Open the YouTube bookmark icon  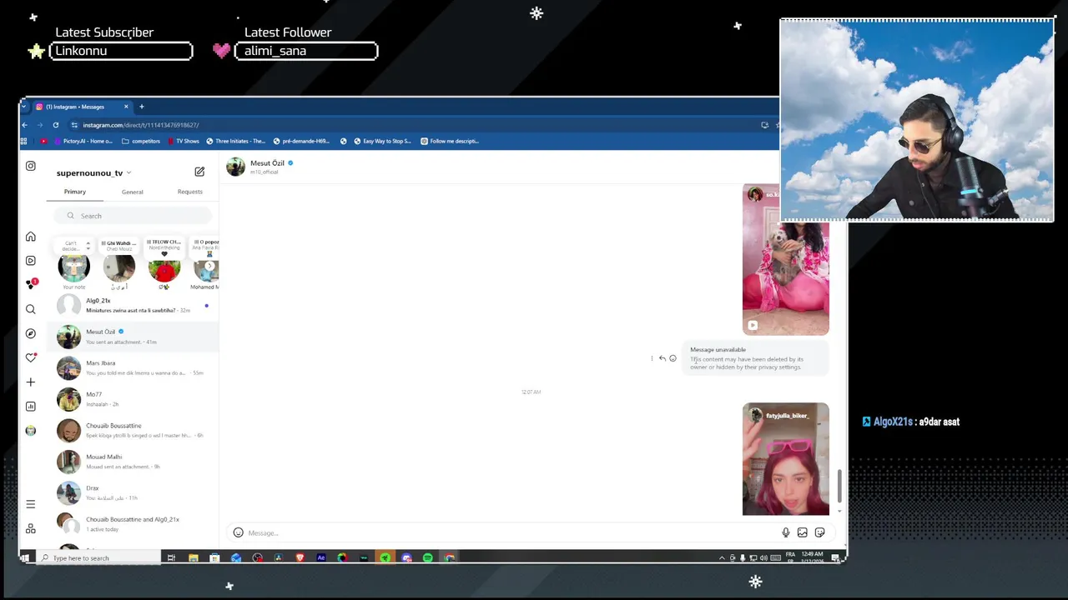click(44, 141)
